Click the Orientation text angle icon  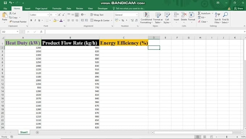click(x=82, y=15)
